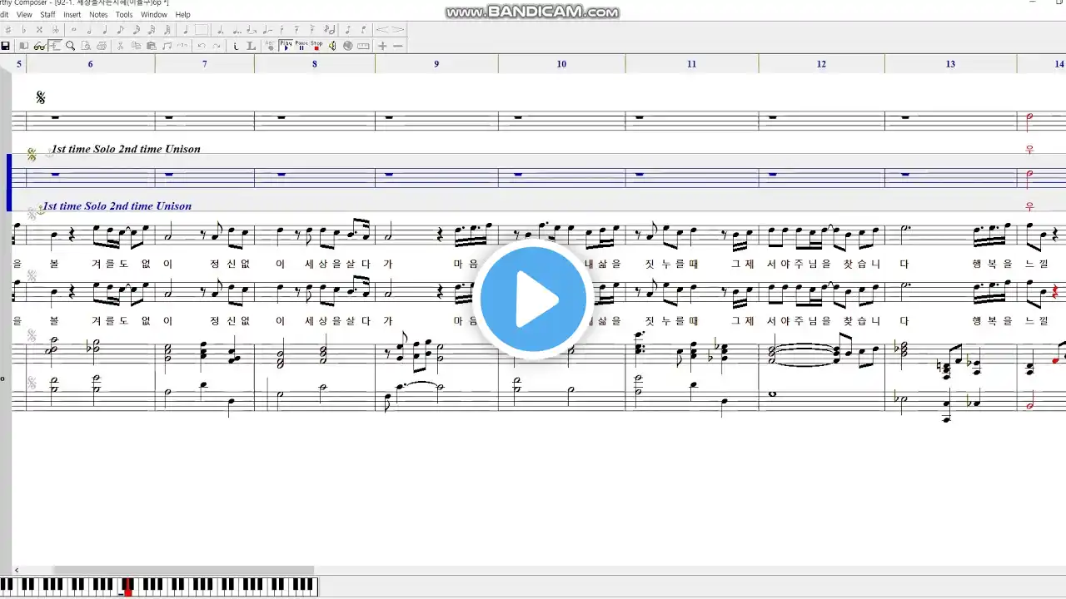Open the Notes menu

coord(98,14)
